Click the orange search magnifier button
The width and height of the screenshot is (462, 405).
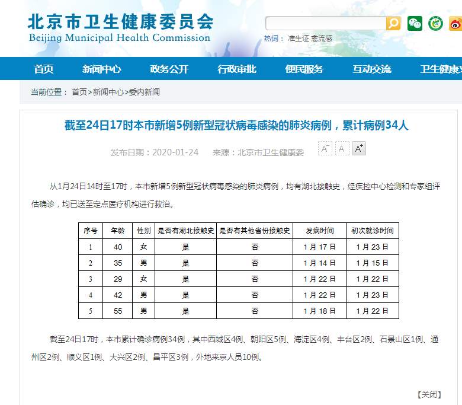pos(393,23)
